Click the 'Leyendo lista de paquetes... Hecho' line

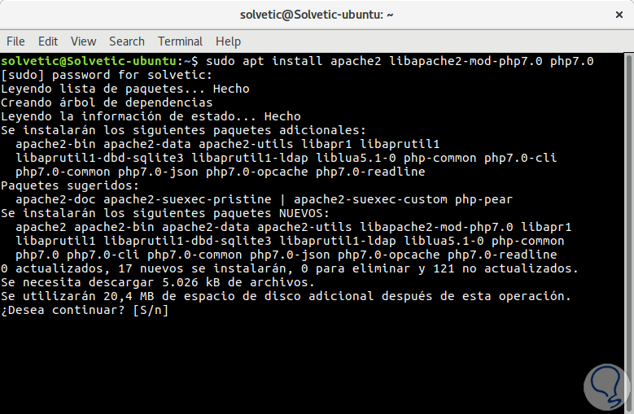125,89
